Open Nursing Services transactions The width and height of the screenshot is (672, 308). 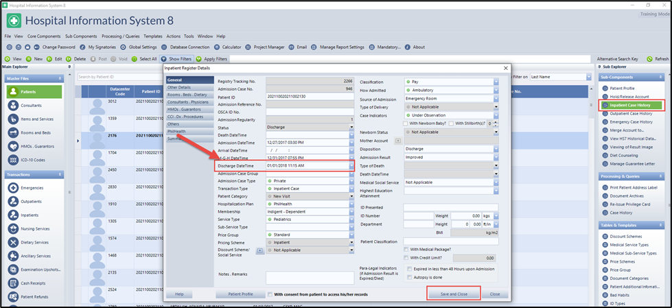[x=36, y=228]
